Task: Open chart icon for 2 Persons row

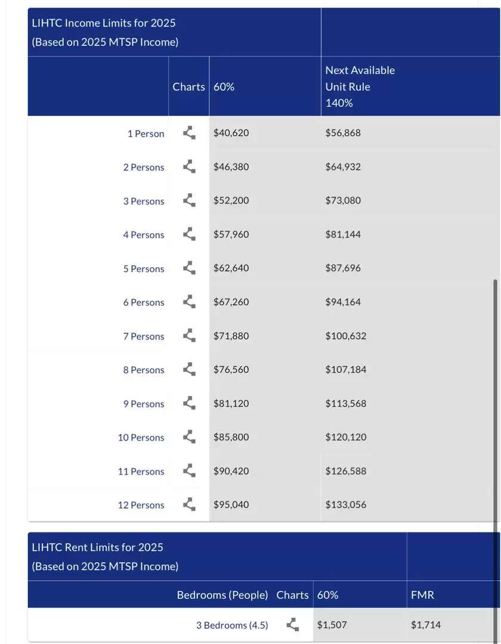Action: [x=189, y=167]
